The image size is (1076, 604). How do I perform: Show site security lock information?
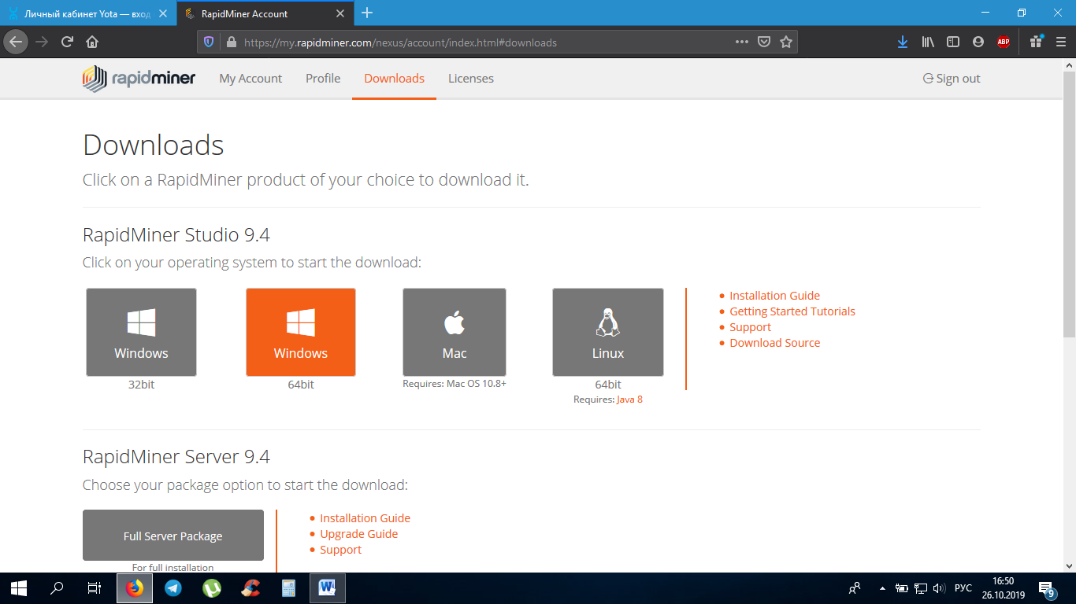point(231,42)
